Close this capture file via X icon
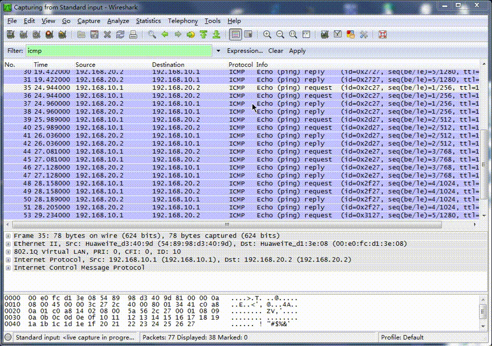492x346 pixels. point(108,34)
